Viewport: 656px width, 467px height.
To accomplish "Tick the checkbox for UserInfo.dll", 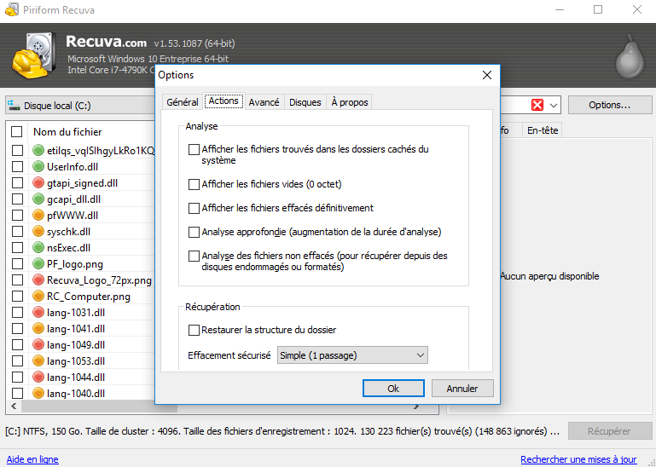I will (17, 166).
